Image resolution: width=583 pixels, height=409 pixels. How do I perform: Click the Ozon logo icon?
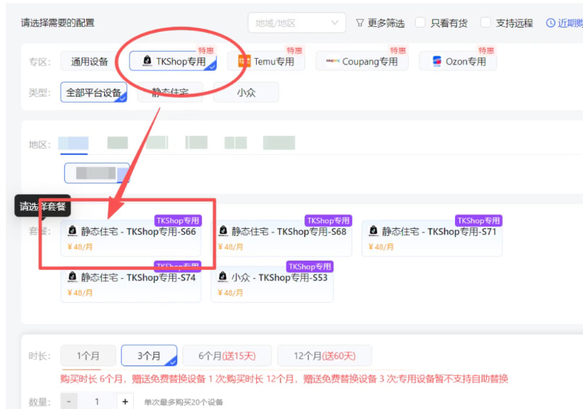pos(437,61)
